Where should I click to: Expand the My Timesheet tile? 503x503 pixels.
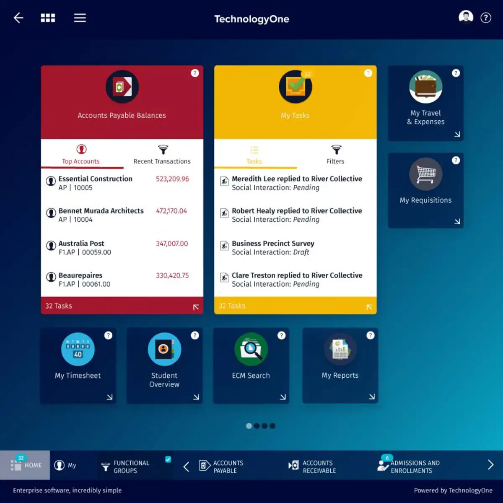tap(110, 397)
